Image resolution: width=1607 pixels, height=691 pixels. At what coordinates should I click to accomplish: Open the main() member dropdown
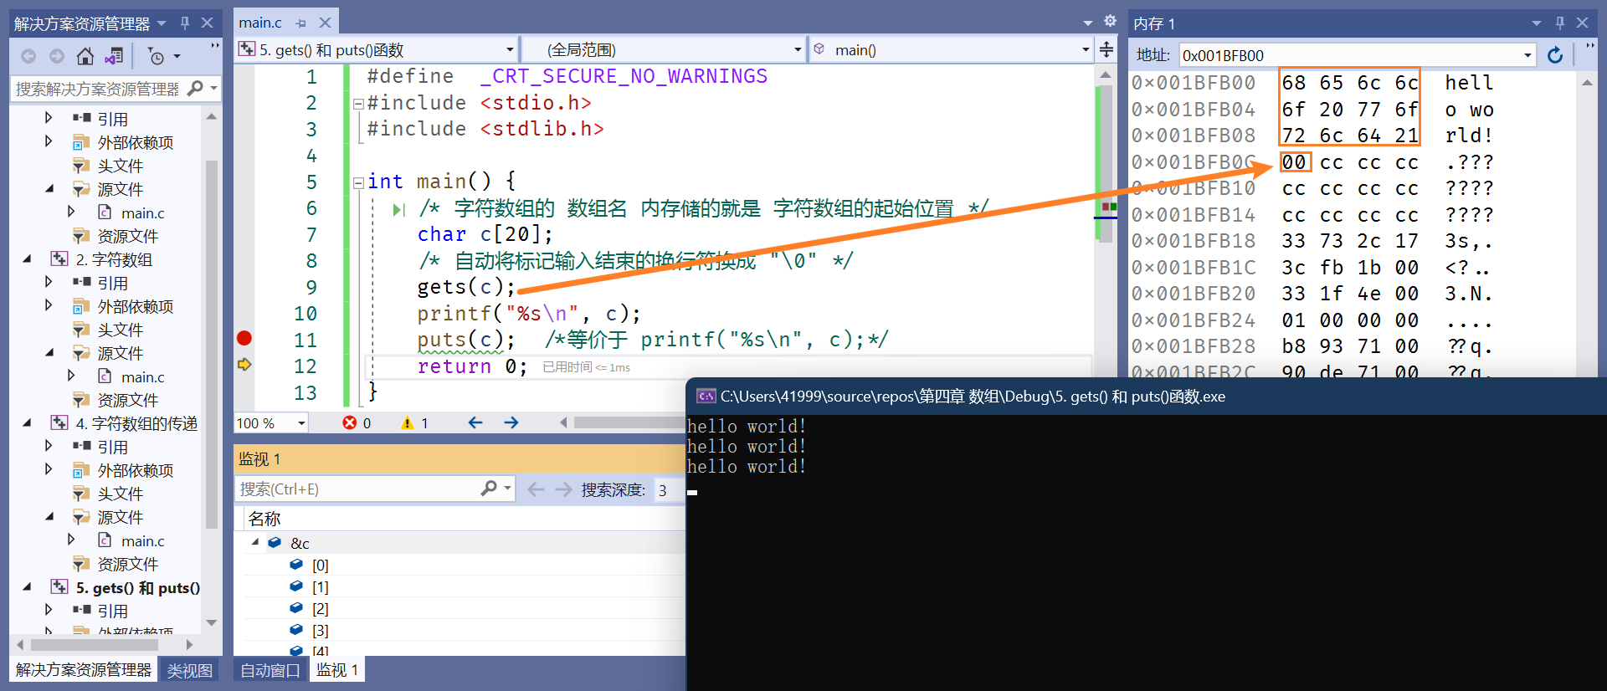tap(1086, 49)
